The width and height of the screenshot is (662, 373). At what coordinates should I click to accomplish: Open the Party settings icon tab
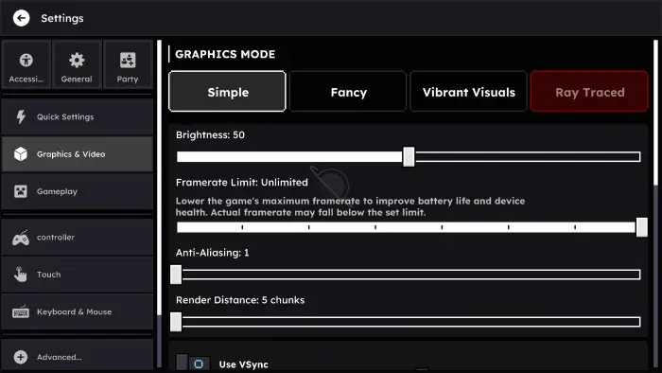[x=128, y=60]
